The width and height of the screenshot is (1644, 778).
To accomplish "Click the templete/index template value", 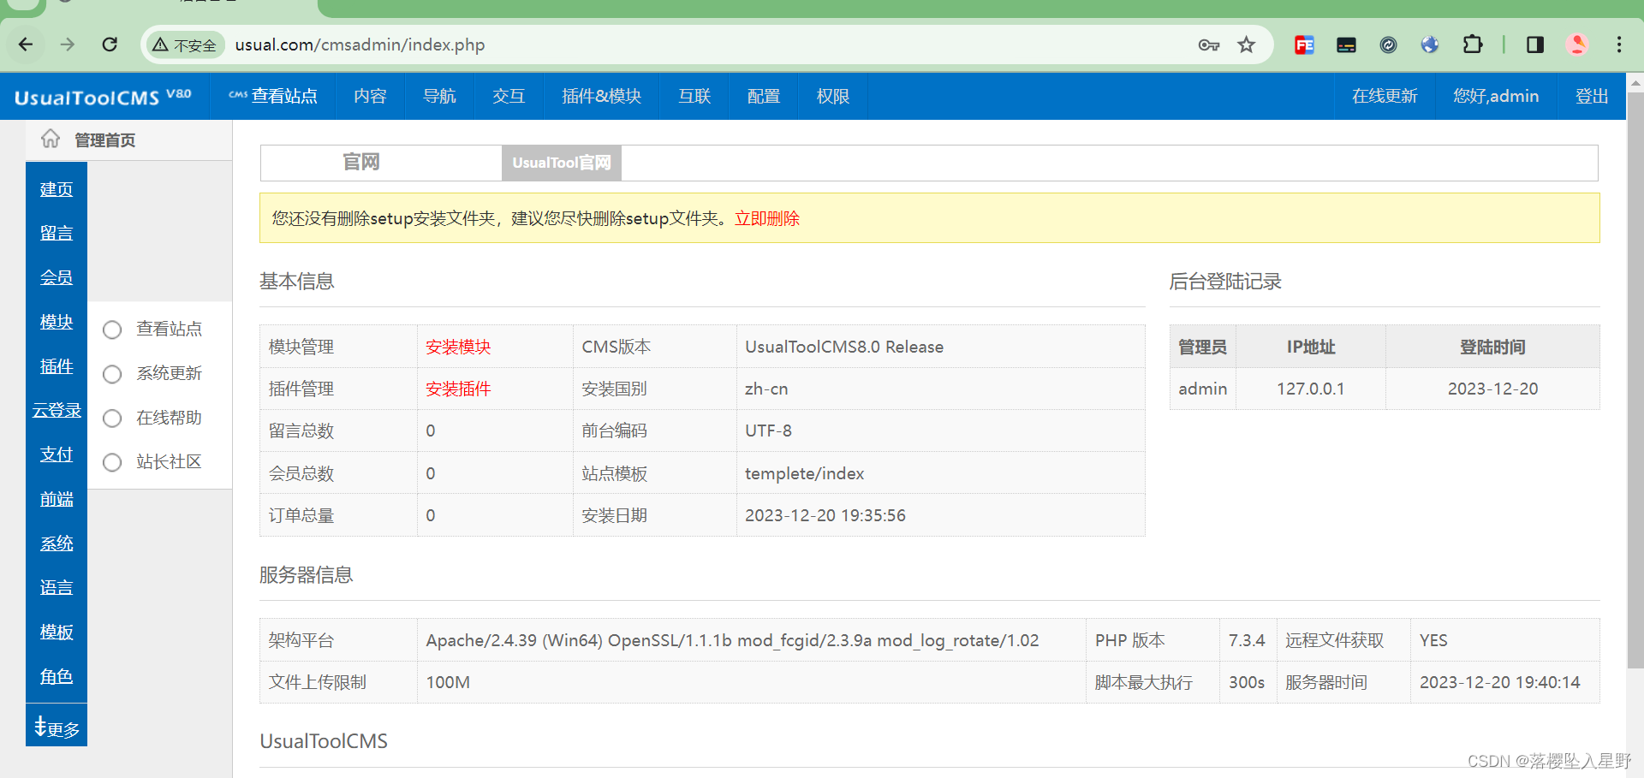I will point(804,473).
